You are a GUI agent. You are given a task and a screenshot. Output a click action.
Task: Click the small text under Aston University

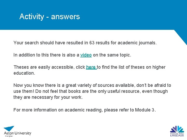pyautogui.click(x=9, y=136)
